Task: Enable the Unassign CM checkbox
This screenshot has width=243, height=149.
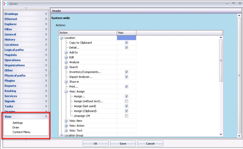Action: click(127, 116)
